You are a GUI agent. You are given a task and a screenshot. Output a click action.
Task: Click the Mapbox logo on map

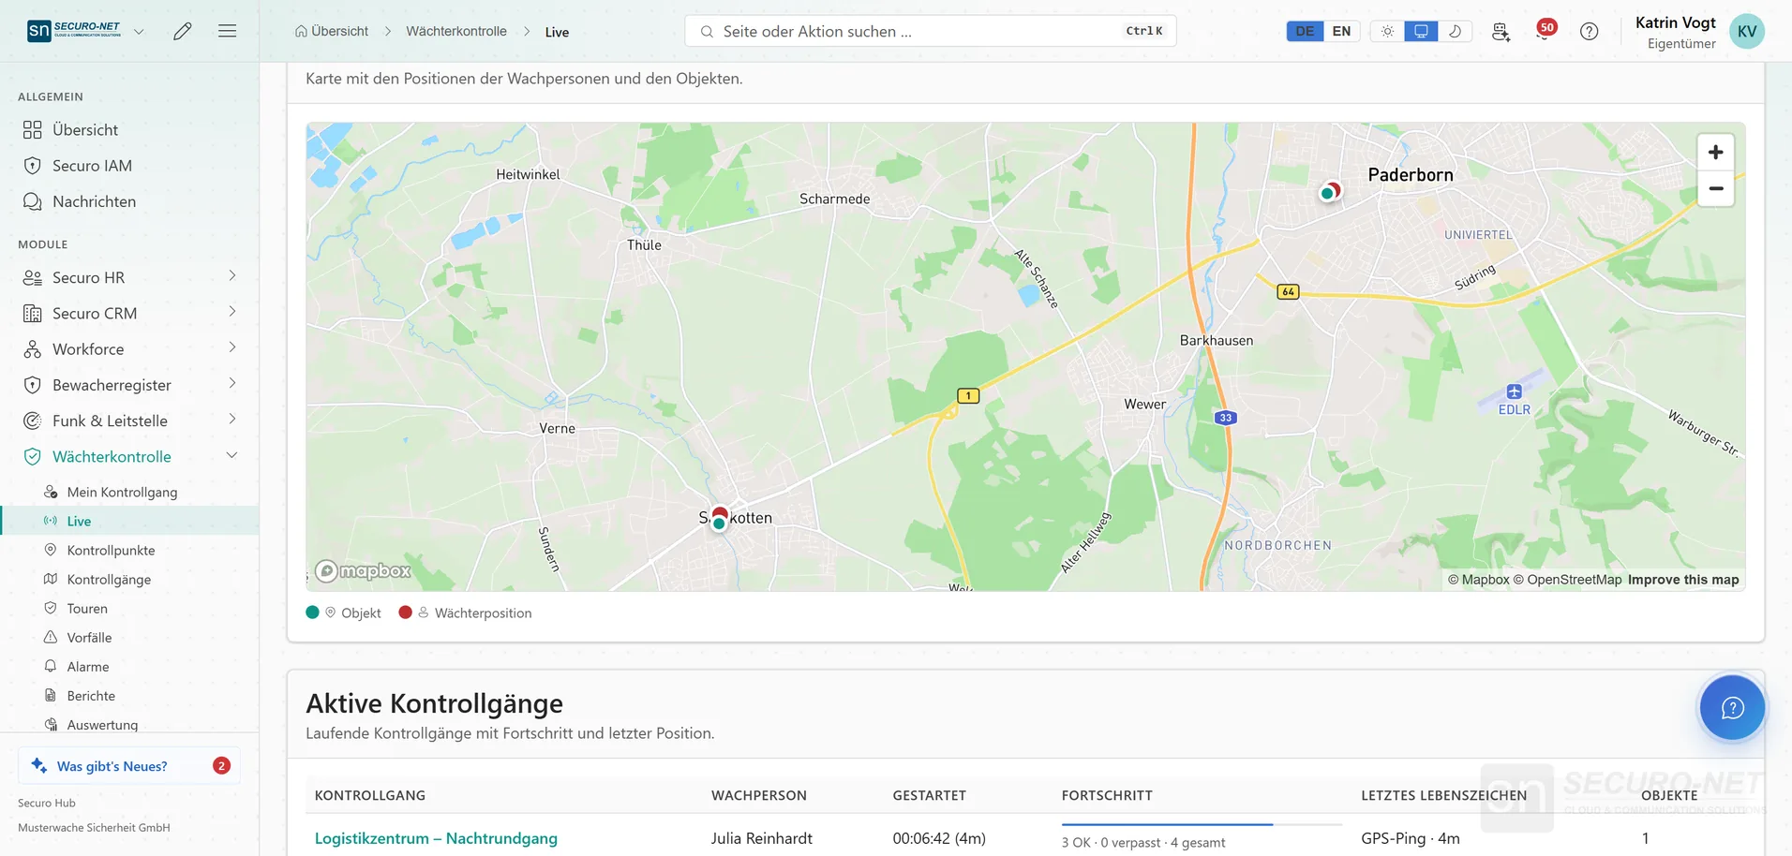pos(363,570)
